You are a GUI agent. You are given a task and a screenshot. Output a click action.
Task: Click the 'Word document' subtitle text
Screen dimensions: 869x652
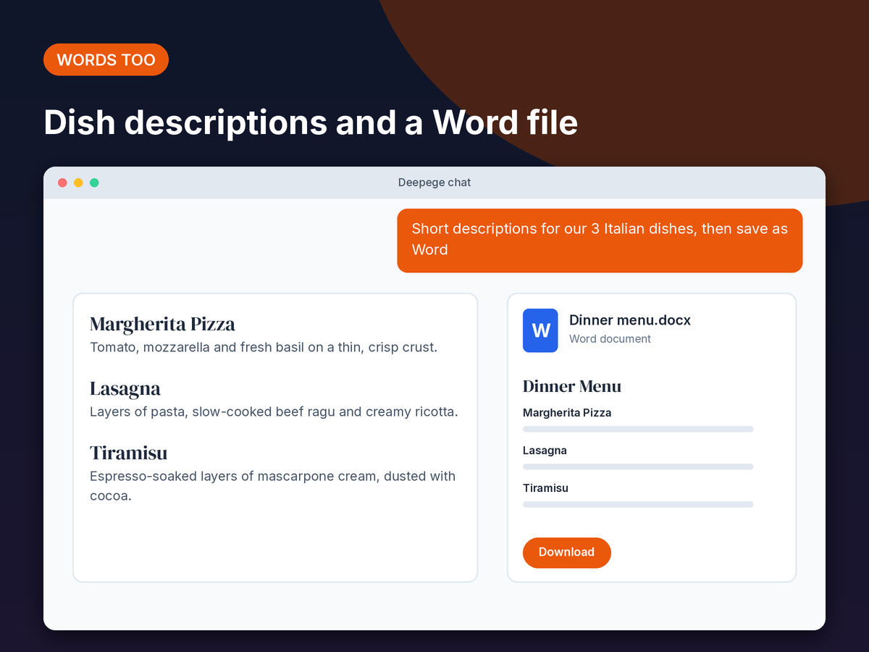coord(610,338)
